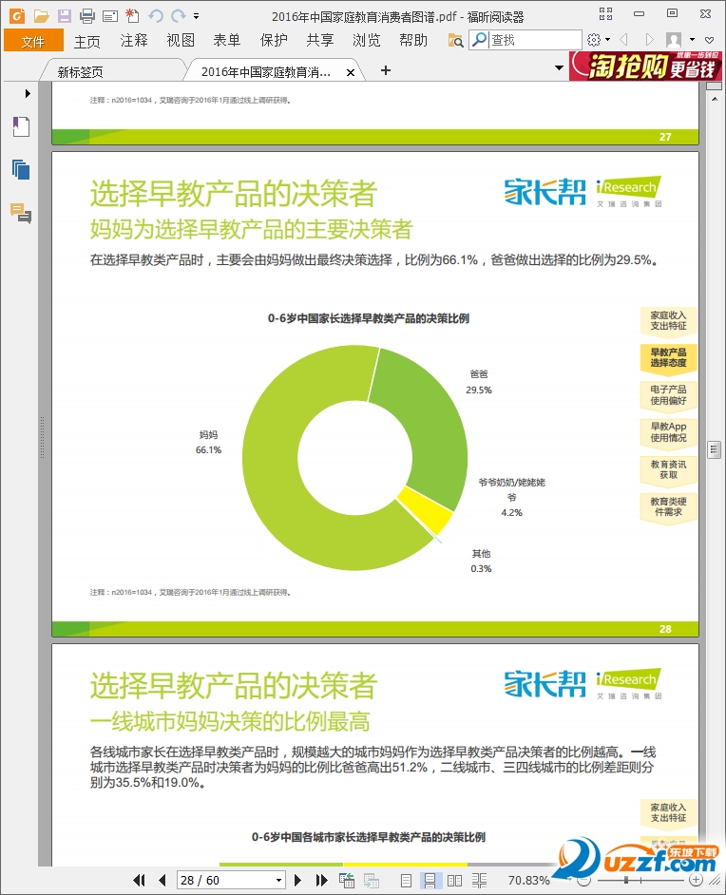Image resolution: width=726 pixels, height=895 pixels.
Task: Collapse the ribbon with the chevron icon
Action: click(x=710, y=40)
